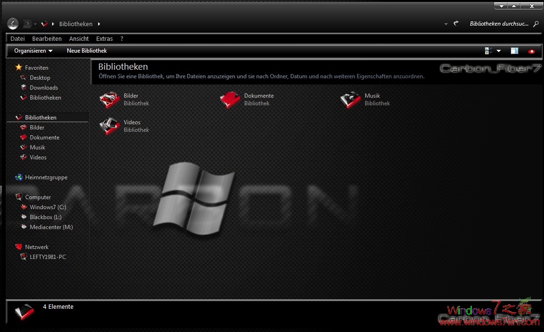Select drive Windows7 (C:) in the sidebar
Viewport: 544px width, 332px height.
point(47,207)
